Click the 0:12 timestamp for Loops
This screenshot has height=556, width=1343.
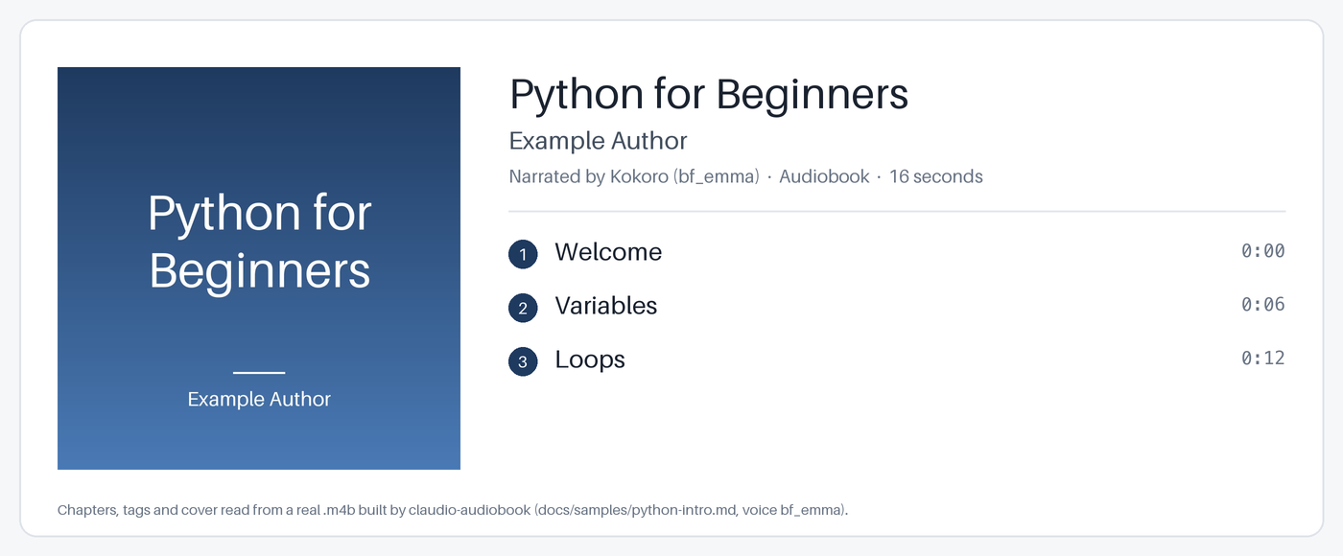(x=1262, y=359)
